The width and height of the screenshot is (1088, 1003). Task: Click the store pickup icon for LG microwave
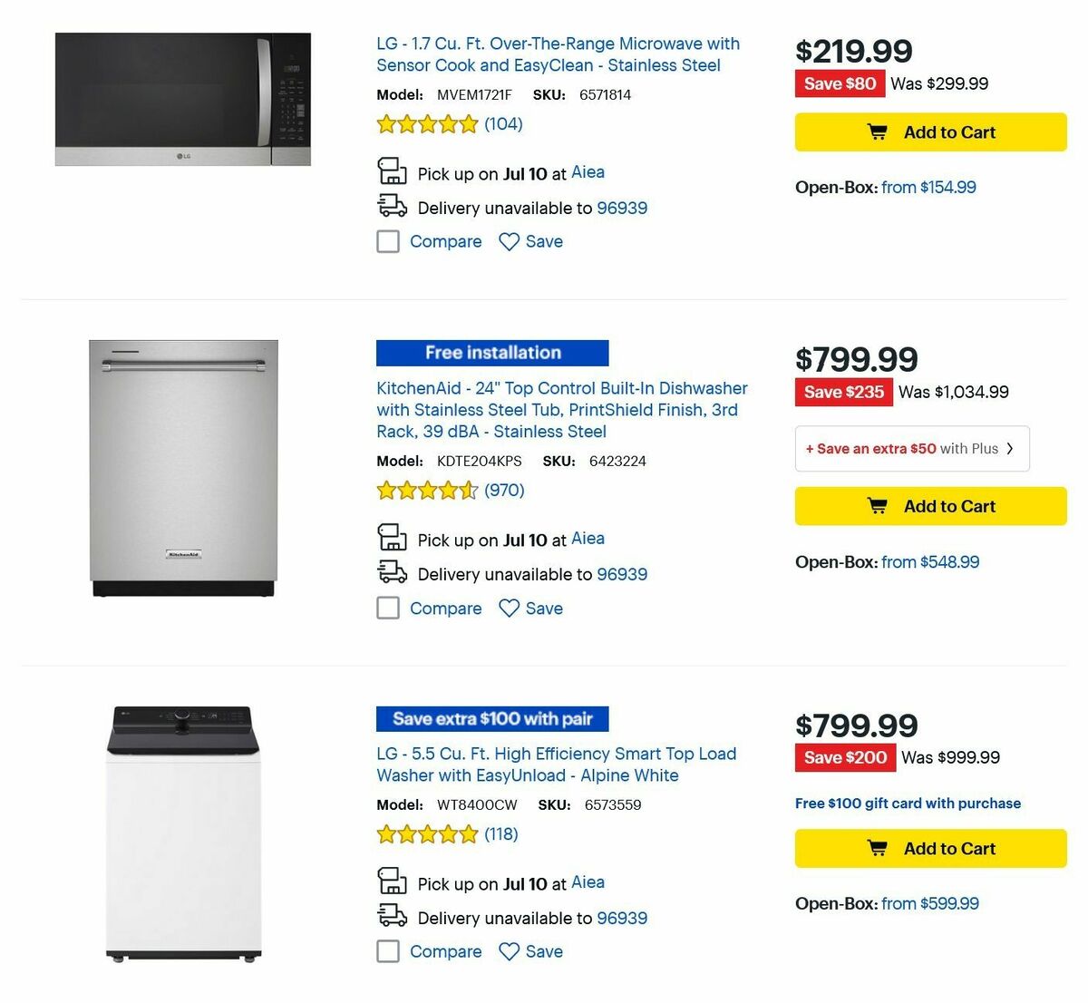pyautogui.click(x=392, y=170)
